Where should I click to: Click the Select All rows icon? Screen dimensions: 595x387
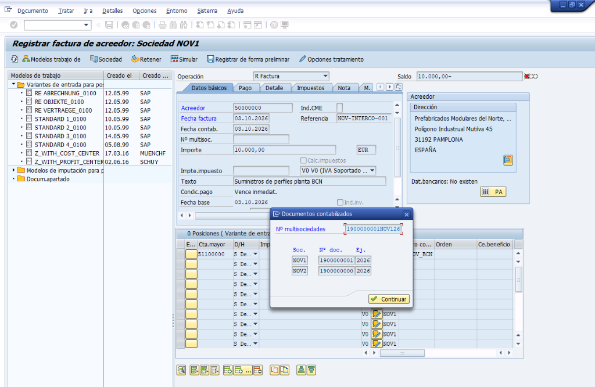coord(195,370)
